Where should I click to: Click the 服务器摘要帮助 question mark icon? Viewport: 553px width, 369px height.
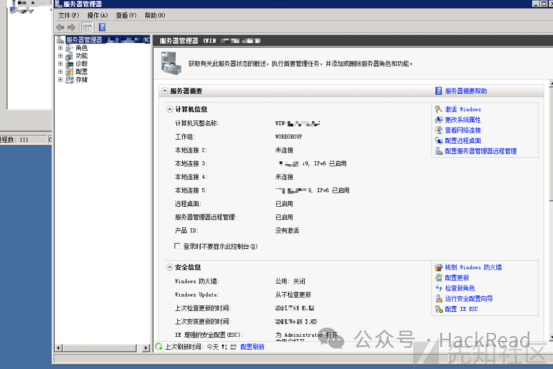tap(438, 91)
